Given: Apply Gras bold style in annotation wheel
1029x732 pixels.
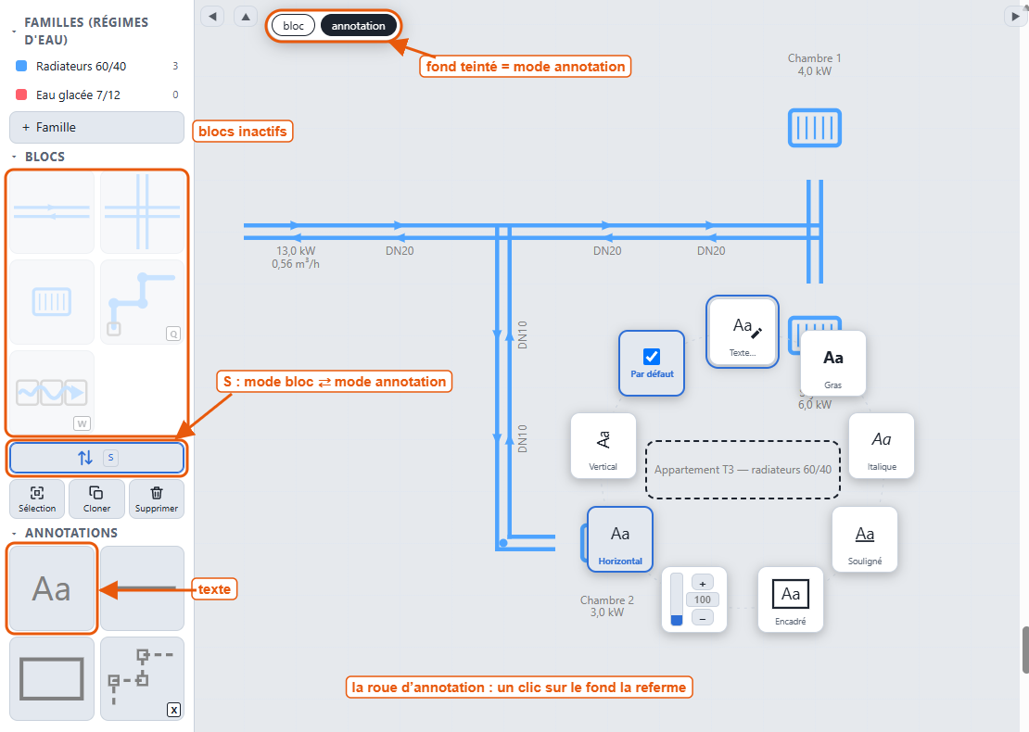Looking at the screenshot, I should click(832, 363).
